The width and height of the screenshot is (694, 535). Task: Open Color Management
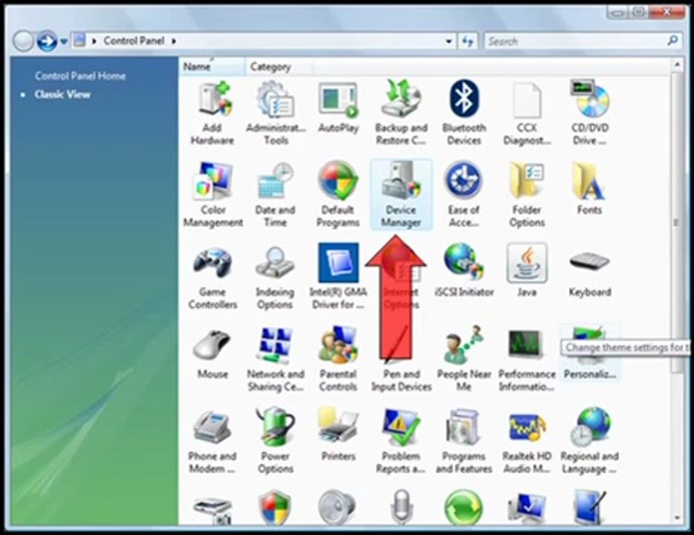point(213,195)
